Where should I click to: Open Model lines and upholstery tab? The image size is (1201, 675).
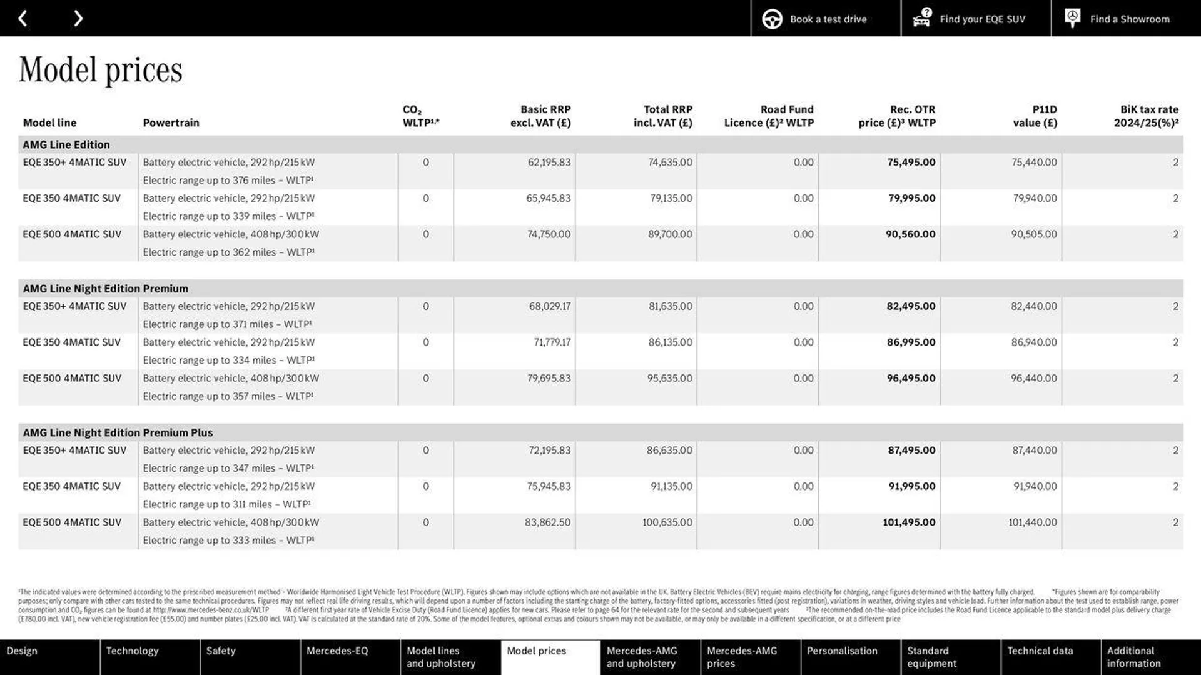click(450, 657)
